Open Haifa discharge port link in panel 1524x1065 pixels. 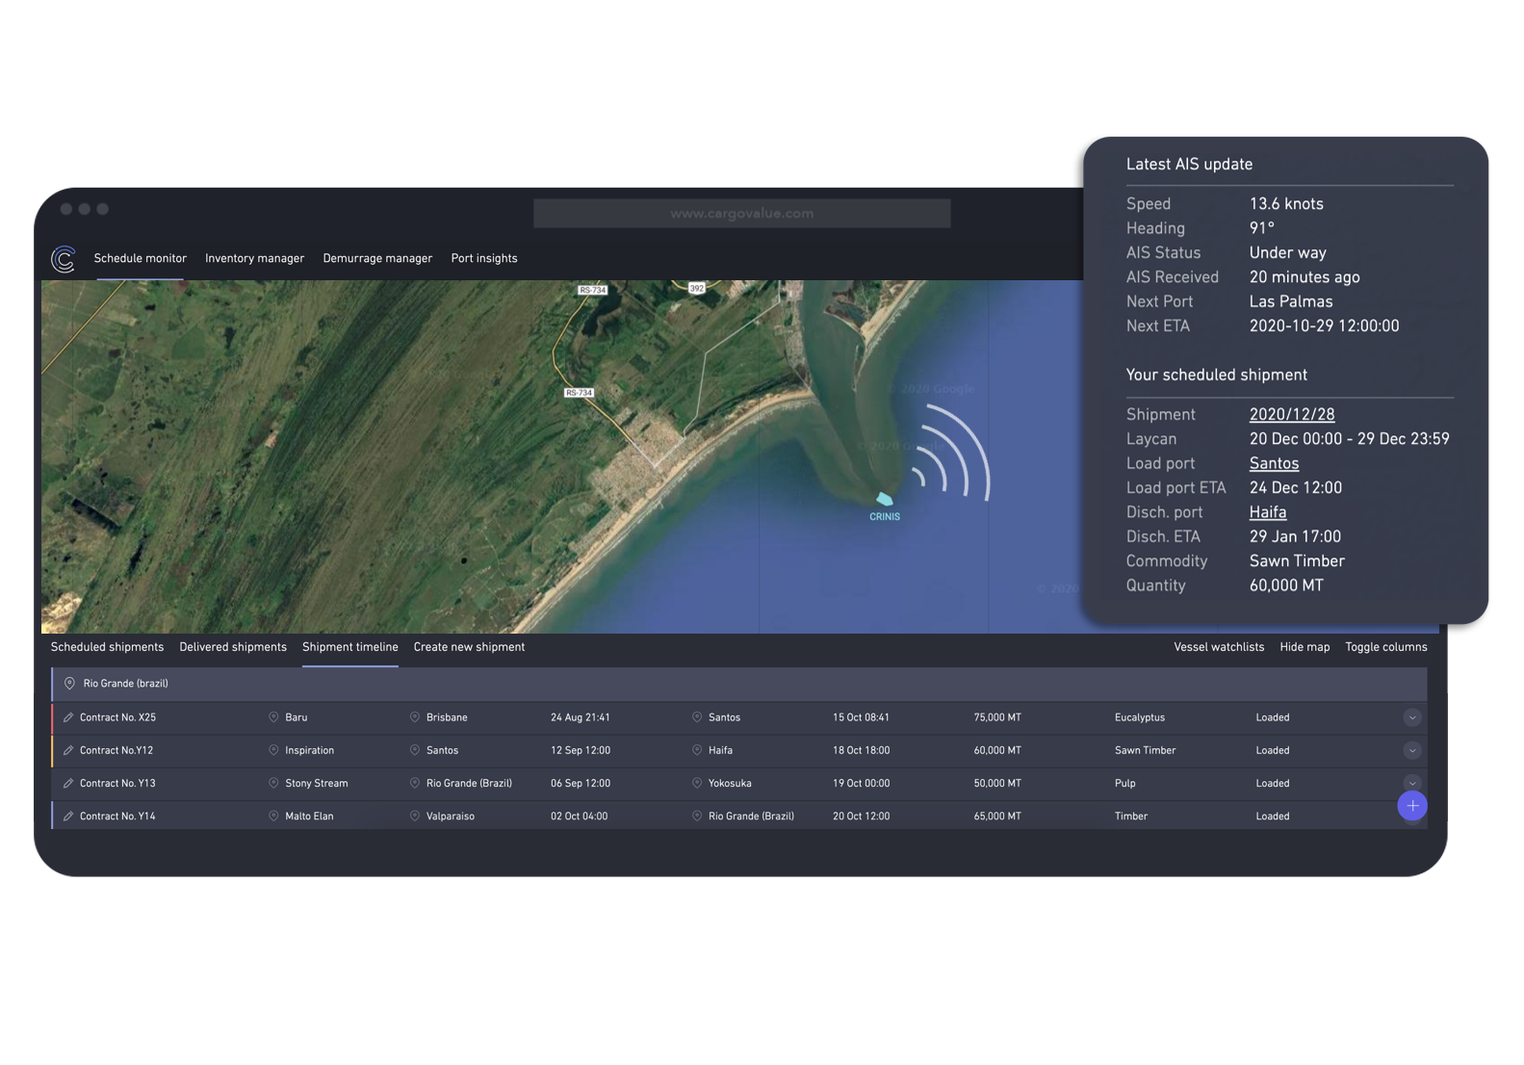pyautogui.click(x=1268, y=513)
